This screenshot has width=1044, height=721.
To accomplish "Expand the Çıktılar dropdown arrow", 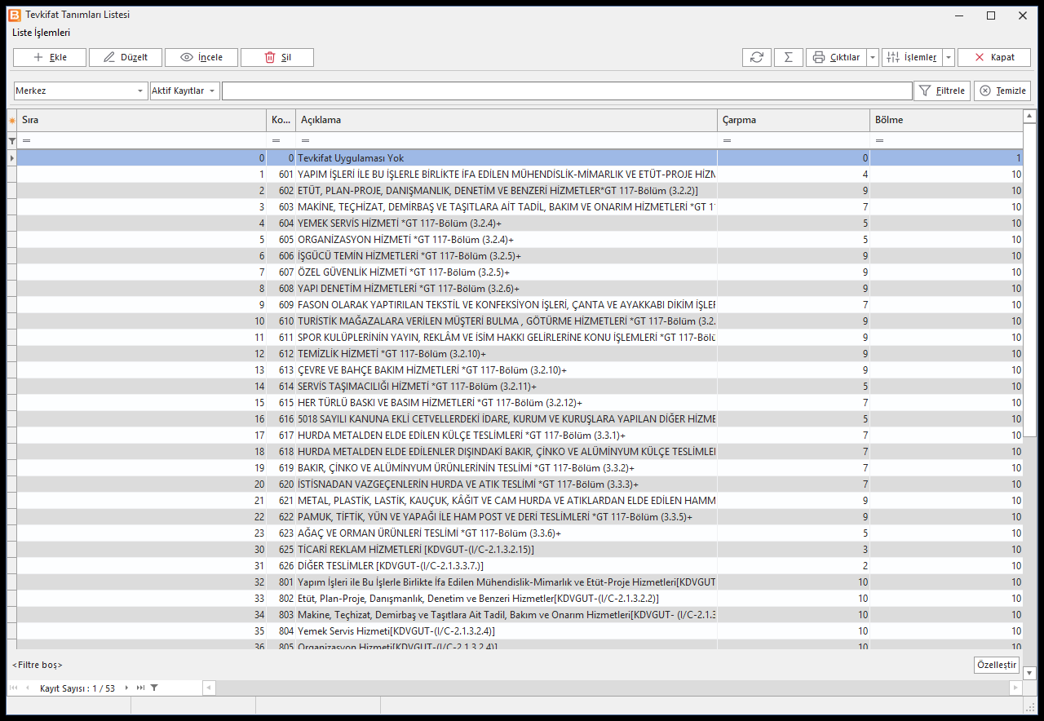I will [x=873, y=57].
